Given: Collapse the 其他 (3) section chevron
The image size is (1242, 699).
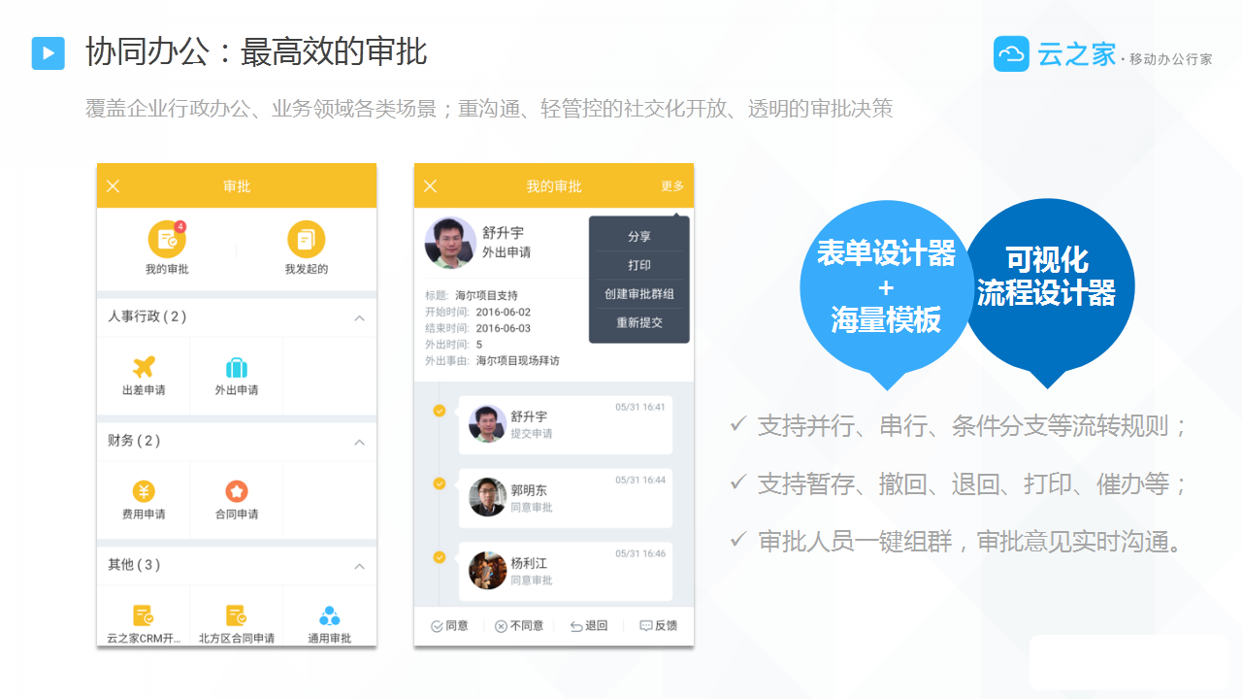Looking at the screenshot, I should coord(359,566).
